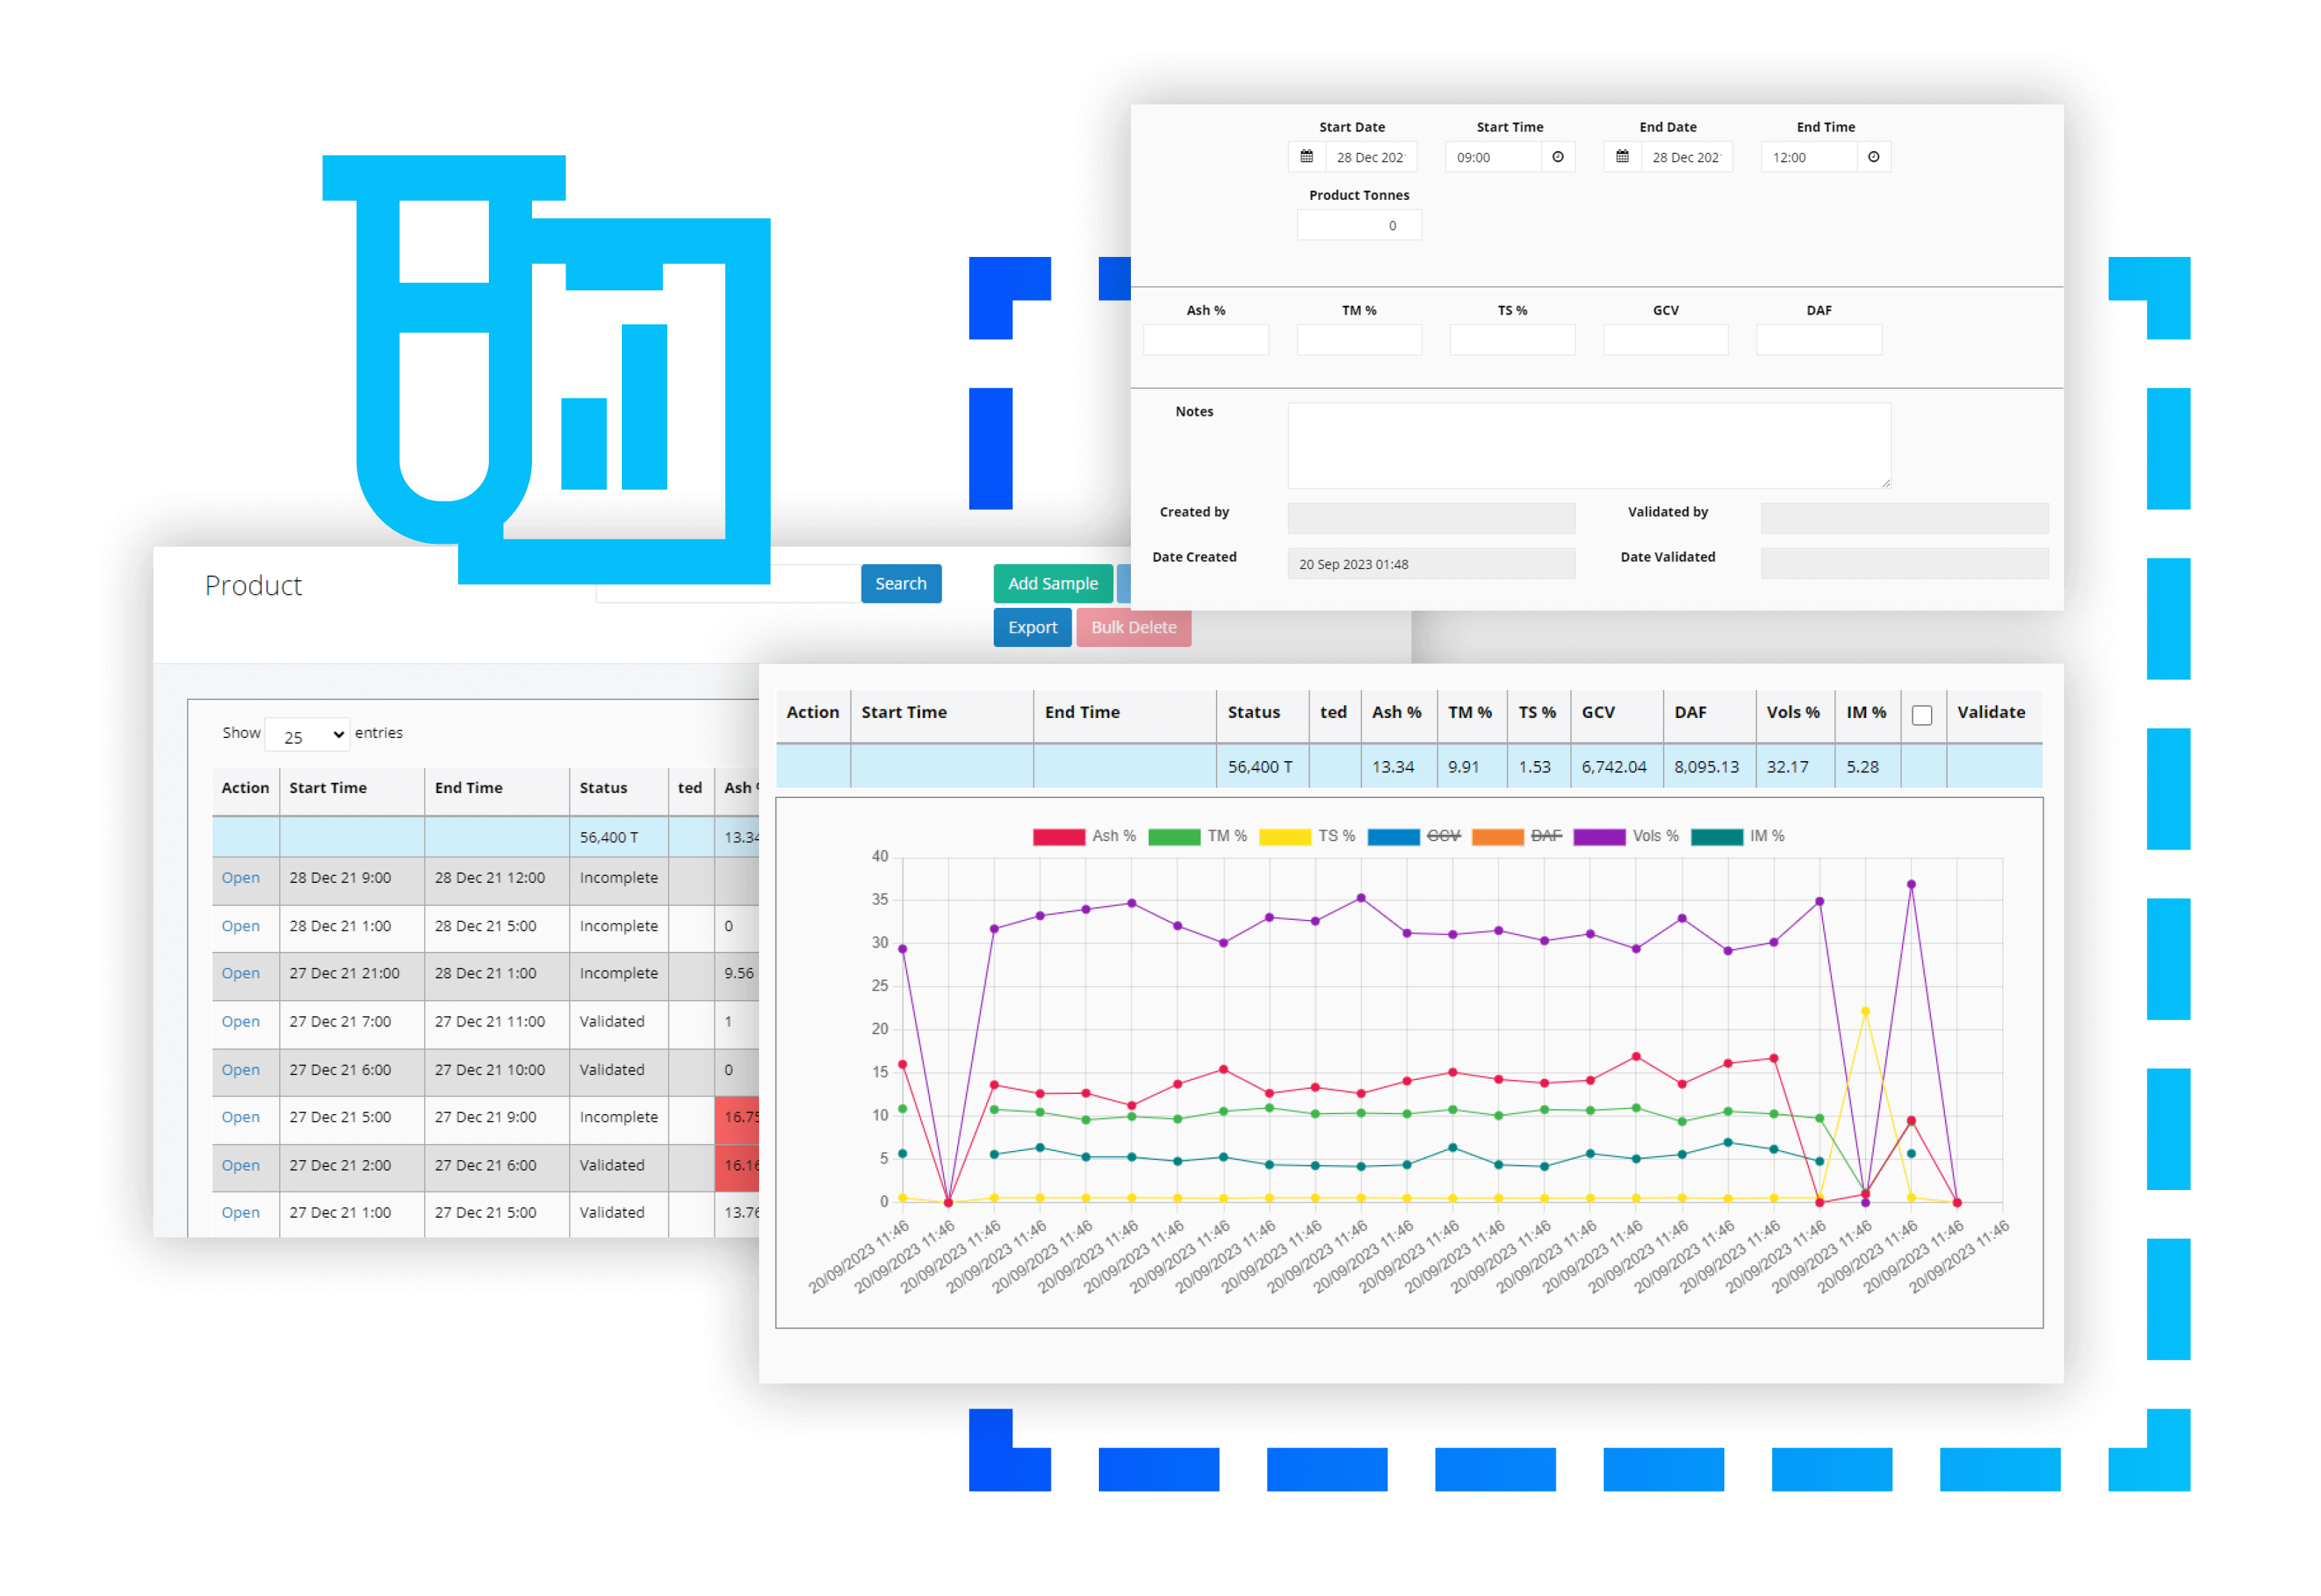Click the GCV input field
The width and height of the screenshot is (2321, 1596).
tap(1666, 340)
